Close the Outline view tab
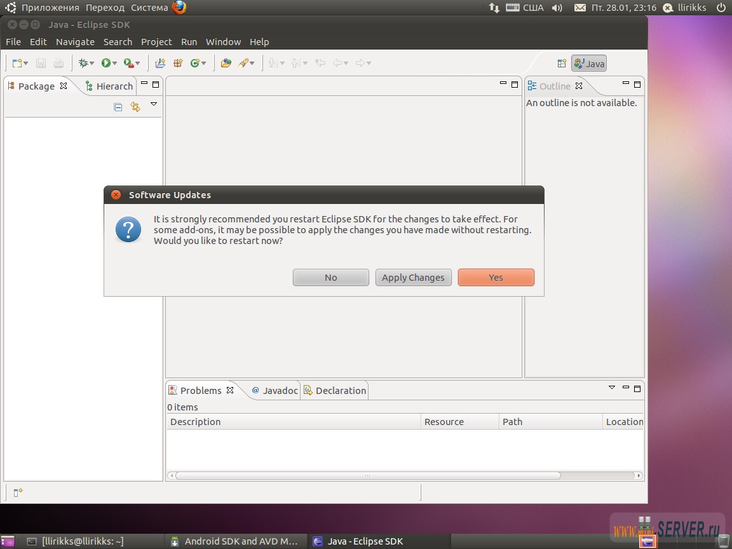732x549 pixels. [579, 86]
